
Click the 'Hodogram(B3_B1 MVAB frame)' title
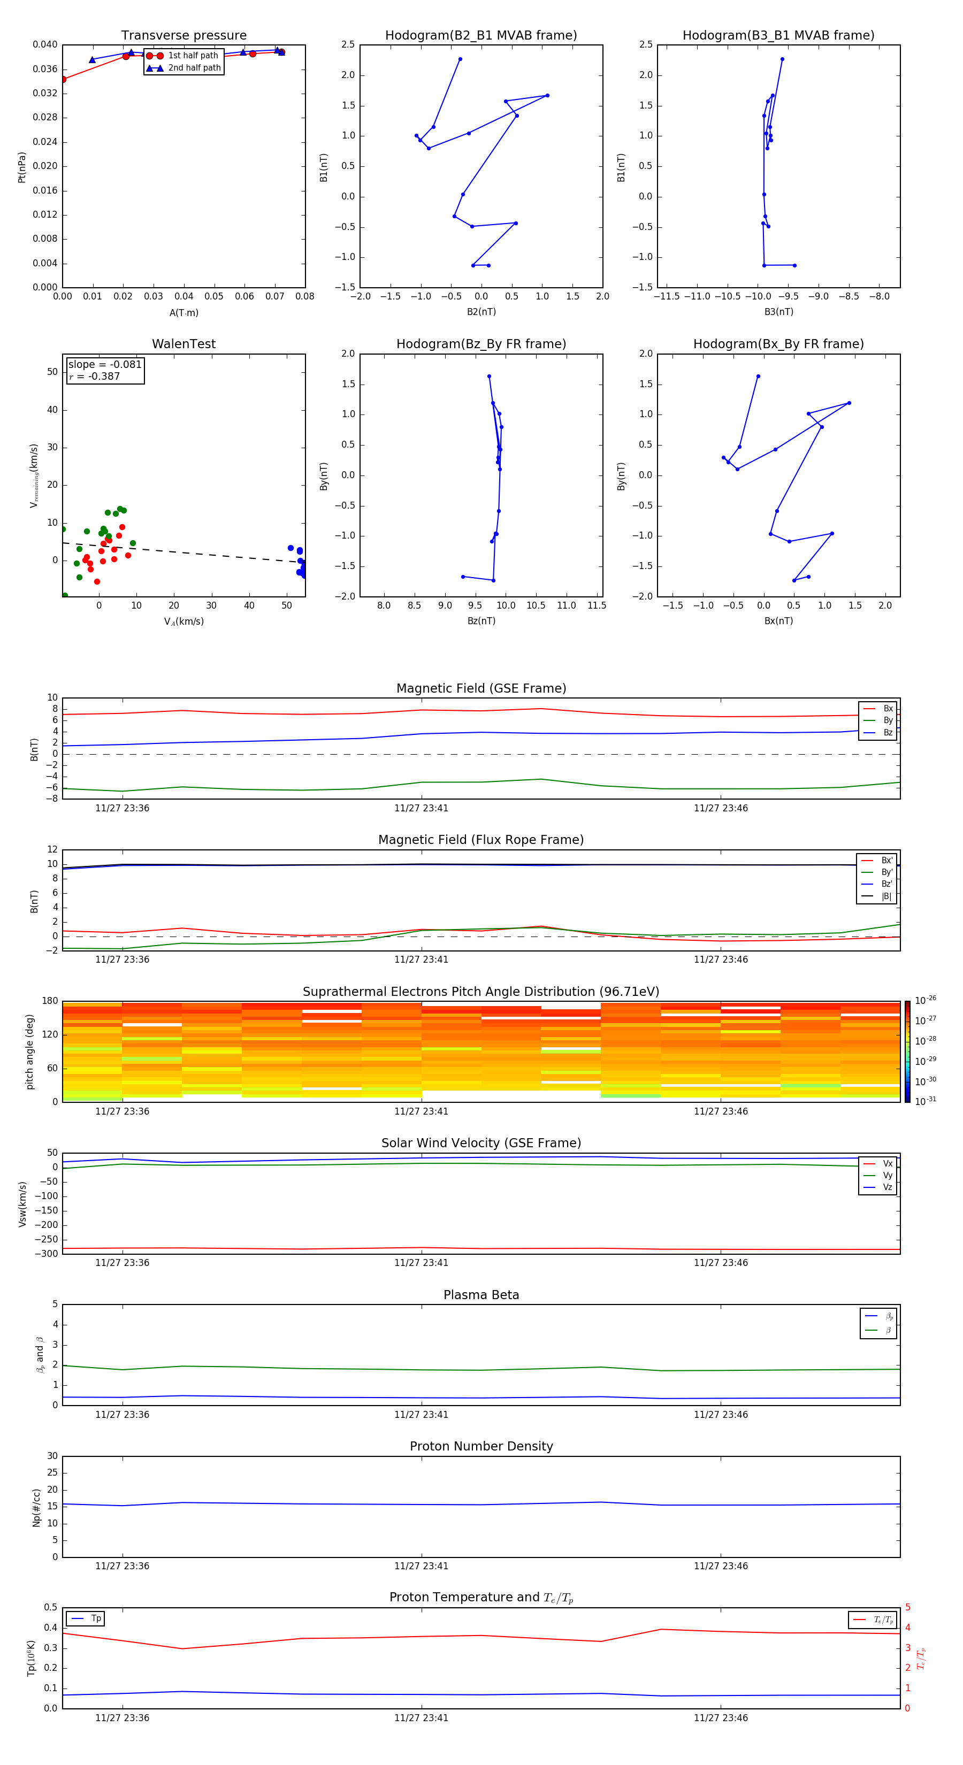point(778,36)
